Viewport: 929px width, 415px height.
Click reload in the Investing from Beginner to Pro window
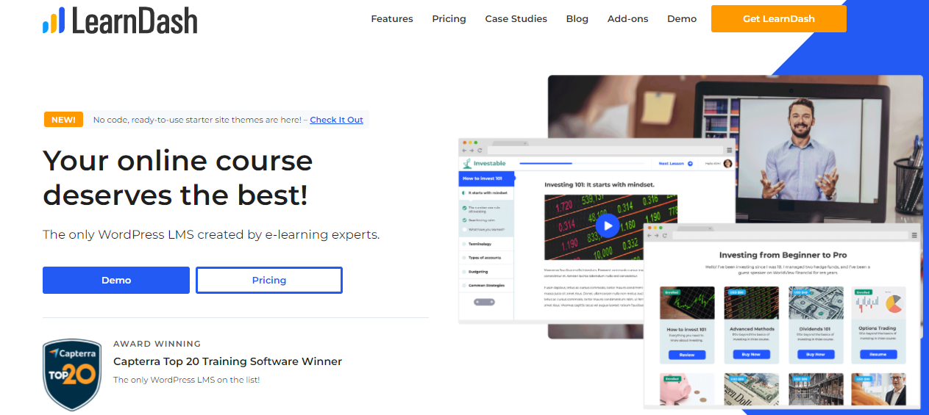665,235
